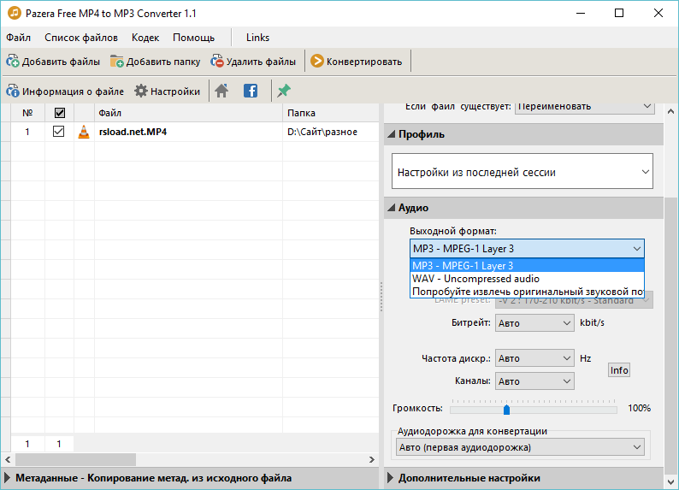Open the Файл menu
The image size is (679, 490).
[x=18, y=38]
